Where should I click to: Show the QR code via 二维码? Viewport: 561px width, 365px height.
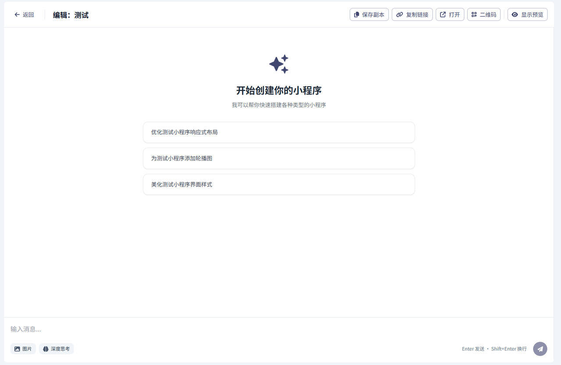click(x=484, y=14)
